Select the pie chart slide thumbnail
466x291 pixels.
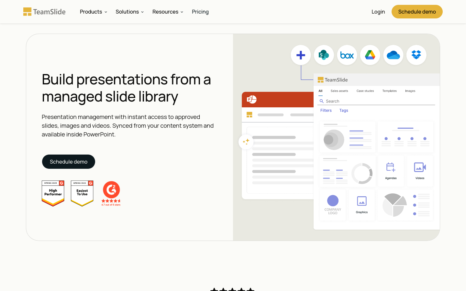pos(405,205)
